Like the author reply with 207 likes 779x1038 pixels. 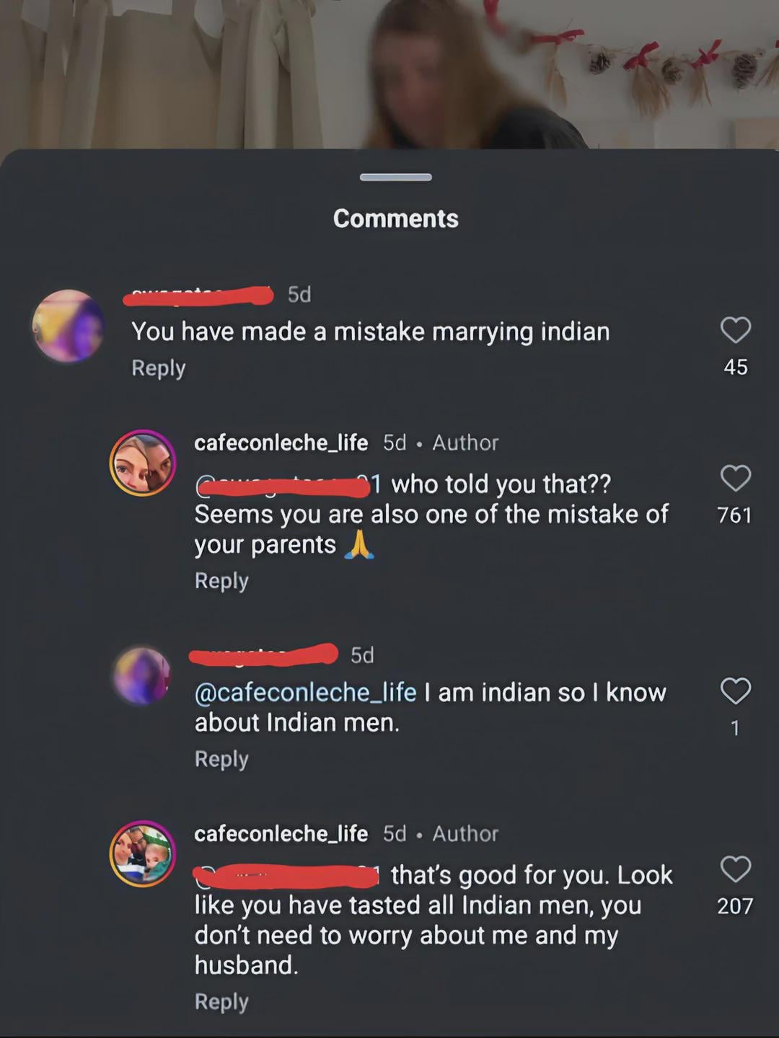point(736,869)
